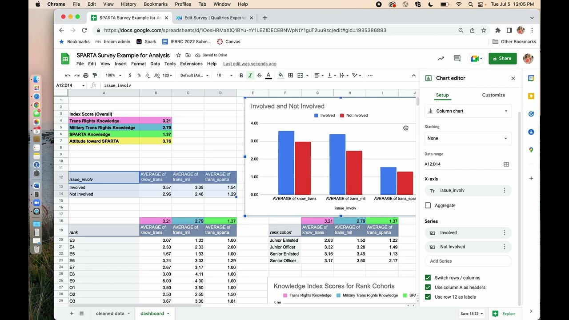Click the Redo icon in the toolbar

pyautogui.click(x=76, y=76)
